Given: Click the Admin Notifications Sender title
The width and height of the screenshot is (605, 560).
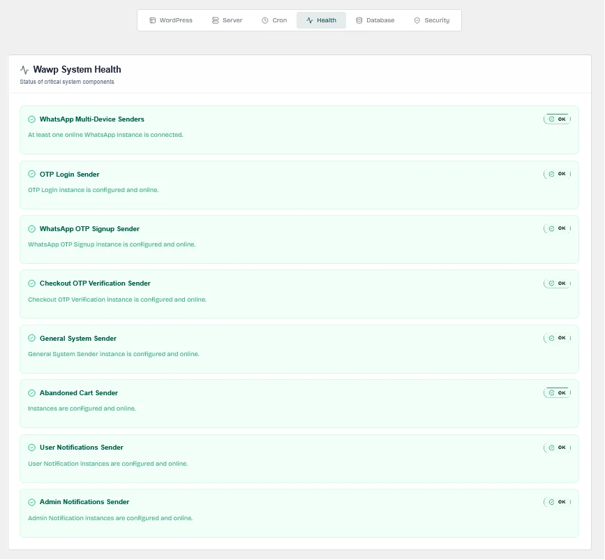Looking at the screenshot, I should coord(84,502).
